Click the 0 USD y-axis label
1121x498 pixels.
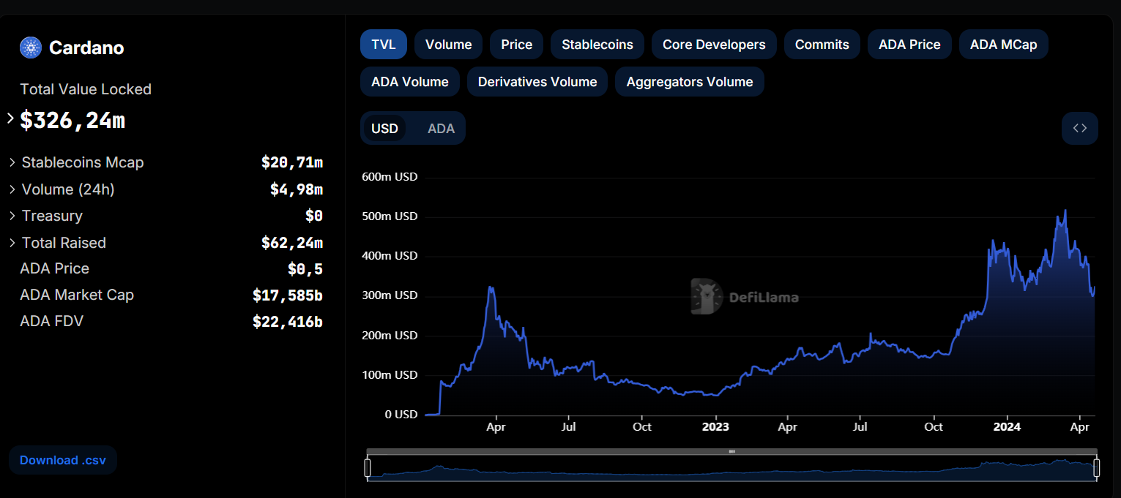[401, 415]
